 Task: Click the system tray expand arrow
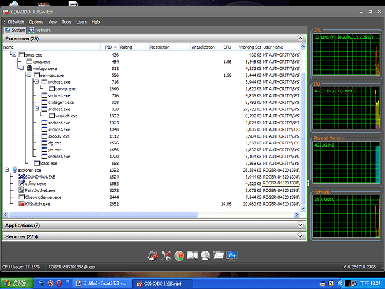coord(340,283)
